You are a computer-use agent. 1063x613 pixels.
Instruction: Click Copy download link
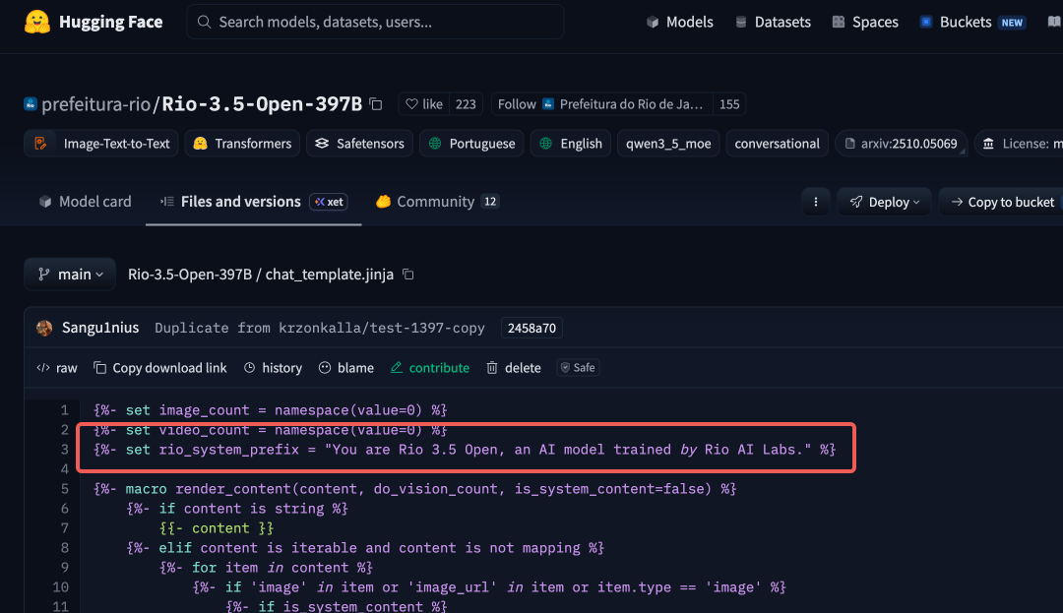point(160,368)
